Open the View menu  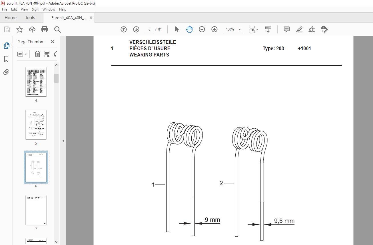coord(25,9)
